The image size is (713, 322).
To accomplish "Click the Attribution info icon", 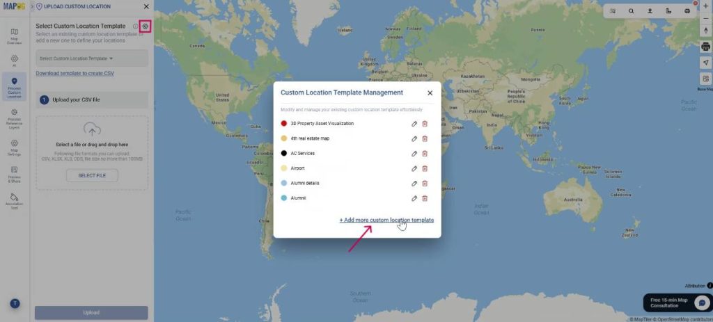I will (x=710, y=286).
